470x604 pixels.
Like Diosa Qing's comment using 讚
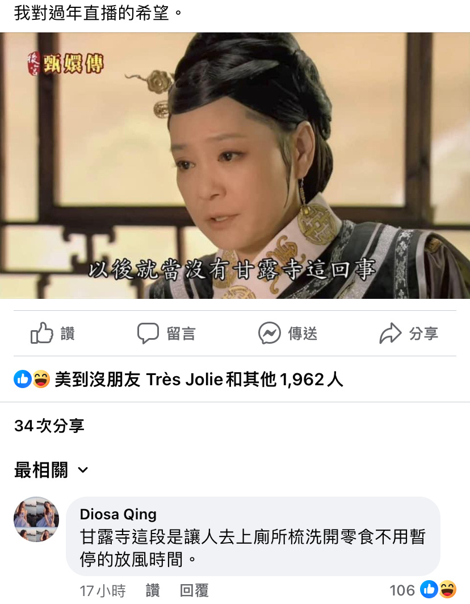pyautogui.click(x=153, y=590)
